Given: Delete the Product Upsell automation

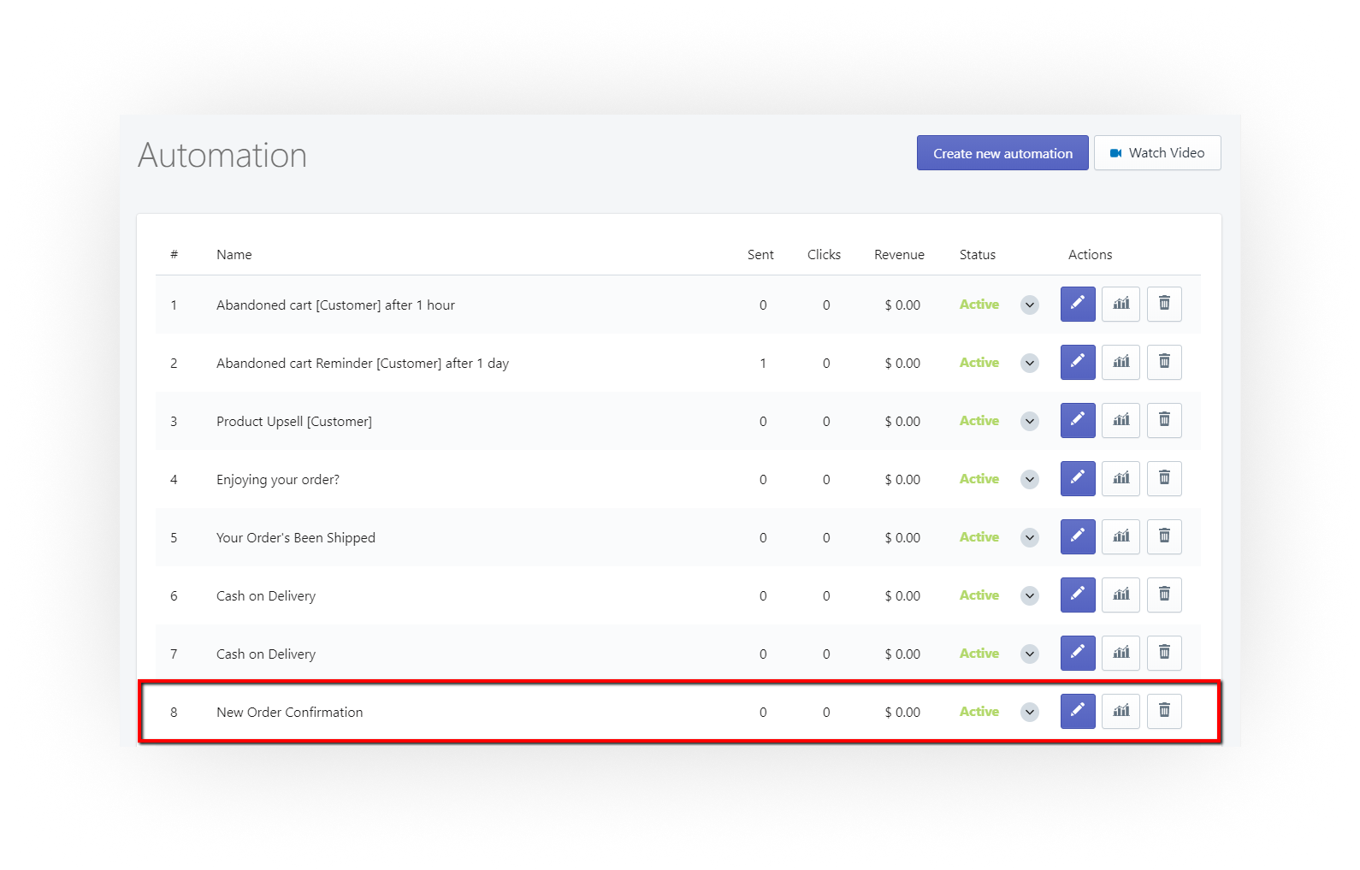Looking at the screenshot, I should tap(1164, 420).
